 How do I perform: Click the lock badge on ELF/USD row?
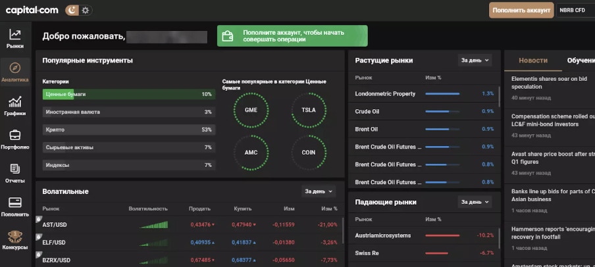[x=38, y=236]
